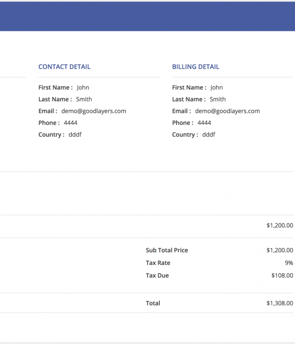The width and height of the screenshot is (295, 344).
Task: Click billing Country value dddf
Action: (x=209, y=135)
